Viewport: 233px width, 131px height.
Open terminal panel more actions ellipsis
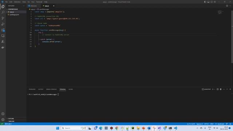click(x=224, y=89)
